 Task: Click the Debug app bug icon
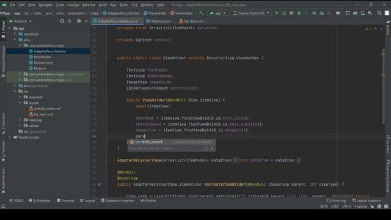pyautogui.click(x=299, y=13)
